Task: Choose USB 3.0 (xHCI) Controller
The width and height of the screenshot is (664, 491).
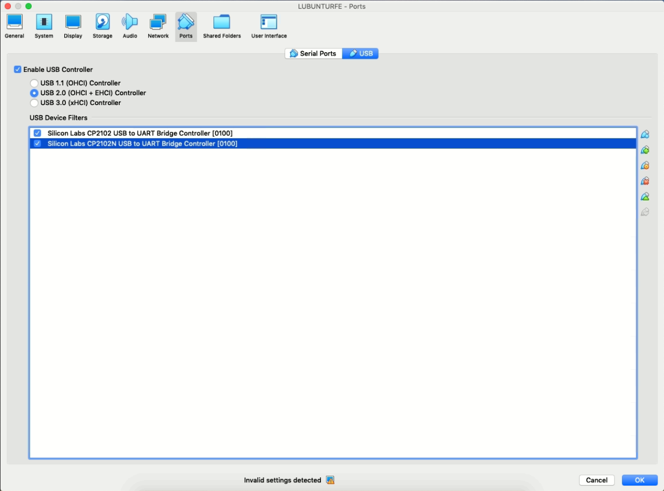Action: (x=34, y=103)
